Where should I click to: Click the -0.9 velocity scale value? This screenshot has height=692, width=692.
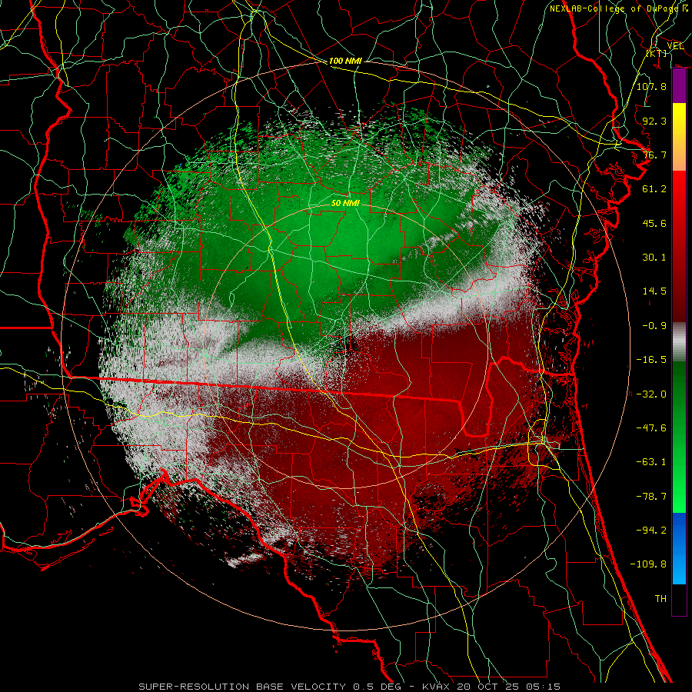coord(654,326)
